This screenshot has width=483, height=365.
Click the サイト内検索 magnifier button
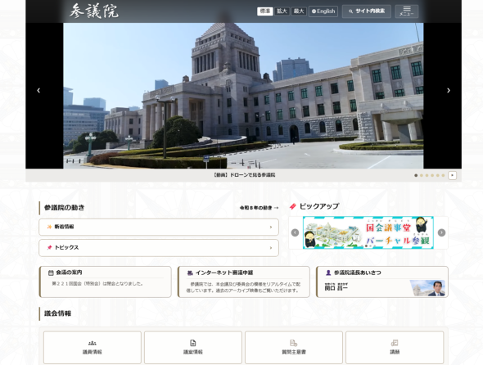point(367,11)
